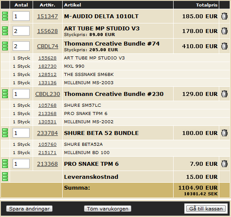Image resolution: width=231 pixels, height=217 pixels.
Task: Open CBDL74 article link
Action: click(47, 46)
